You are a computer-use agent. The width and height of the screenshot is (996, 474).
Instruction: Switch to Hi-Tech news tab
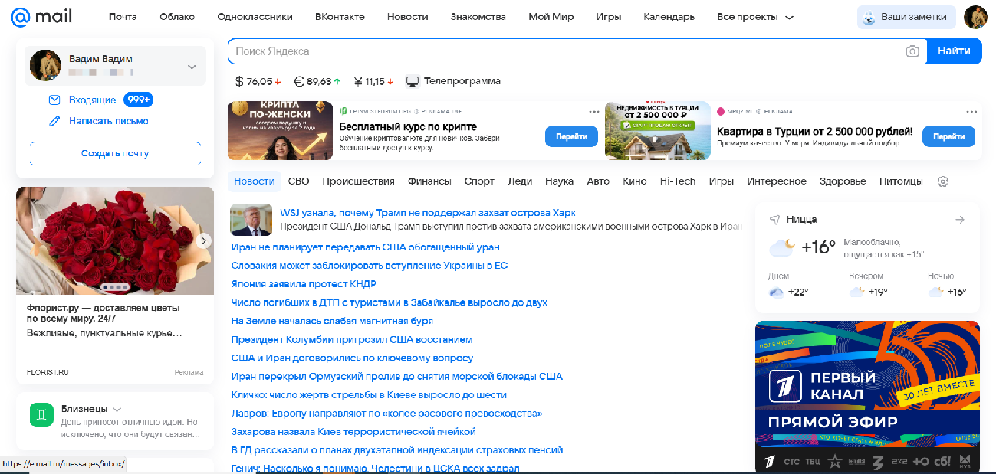pyautogui.click(x=678, y=181)
